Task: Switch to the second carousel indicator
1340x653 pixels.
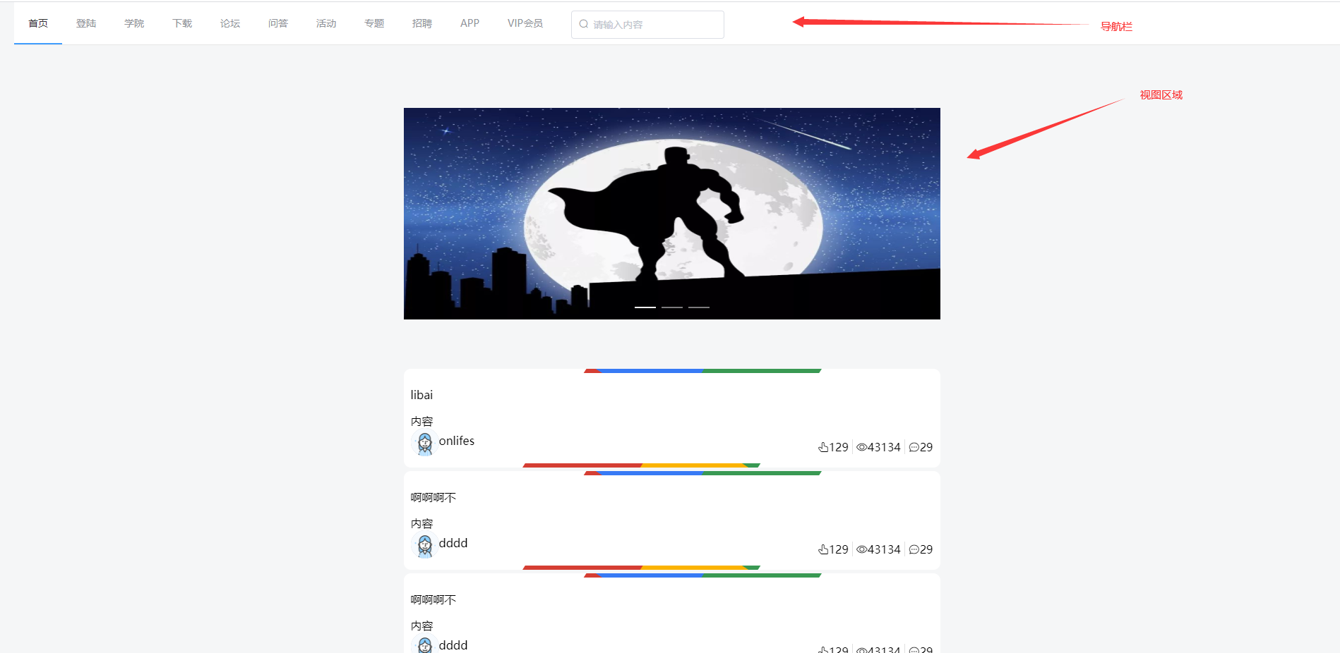Action: pos(672,307)
